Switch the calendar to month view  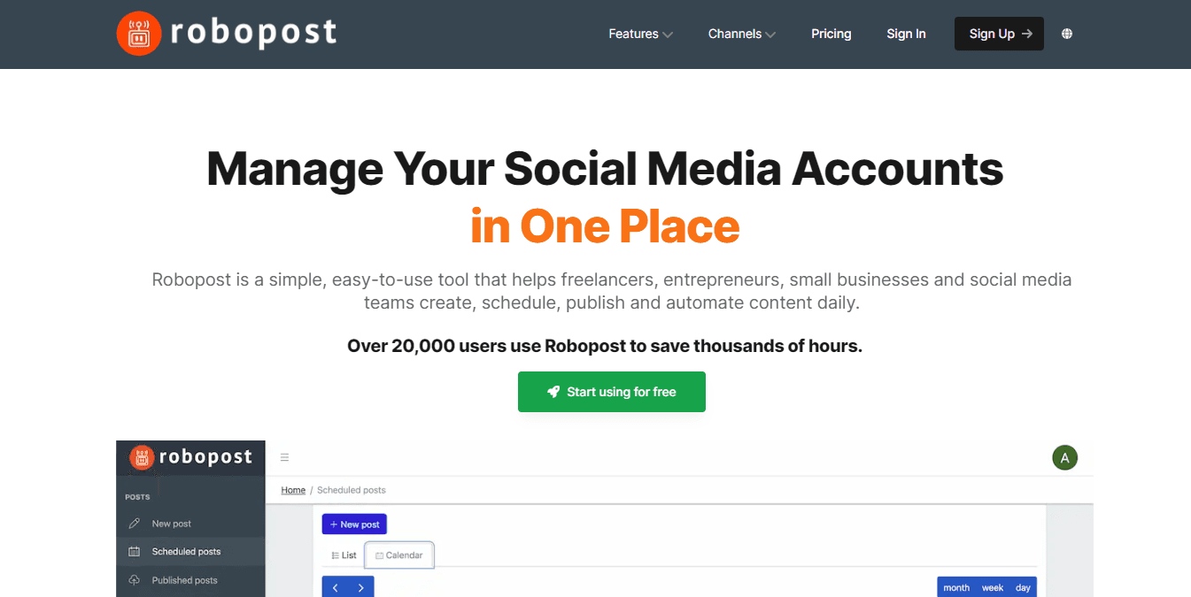coord(956,587)
